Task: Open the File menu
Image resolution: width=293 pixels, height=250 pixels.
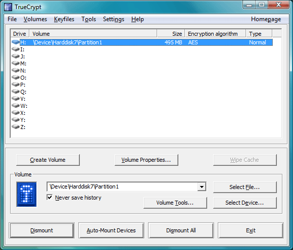Action: [x=12, y=19]
